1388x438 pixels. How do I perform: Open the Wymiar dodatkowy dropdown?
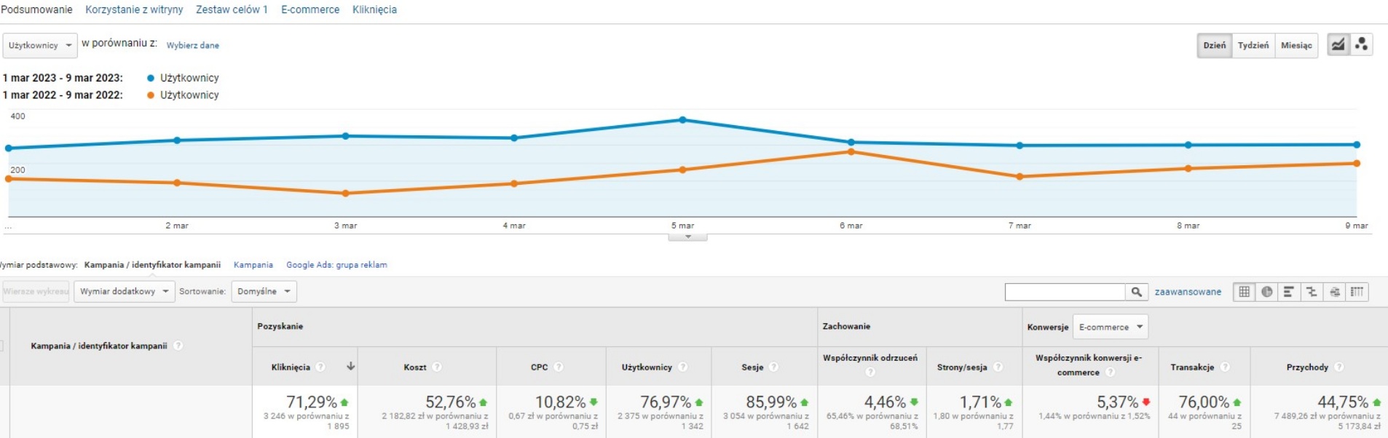click(x=124, y=292)
